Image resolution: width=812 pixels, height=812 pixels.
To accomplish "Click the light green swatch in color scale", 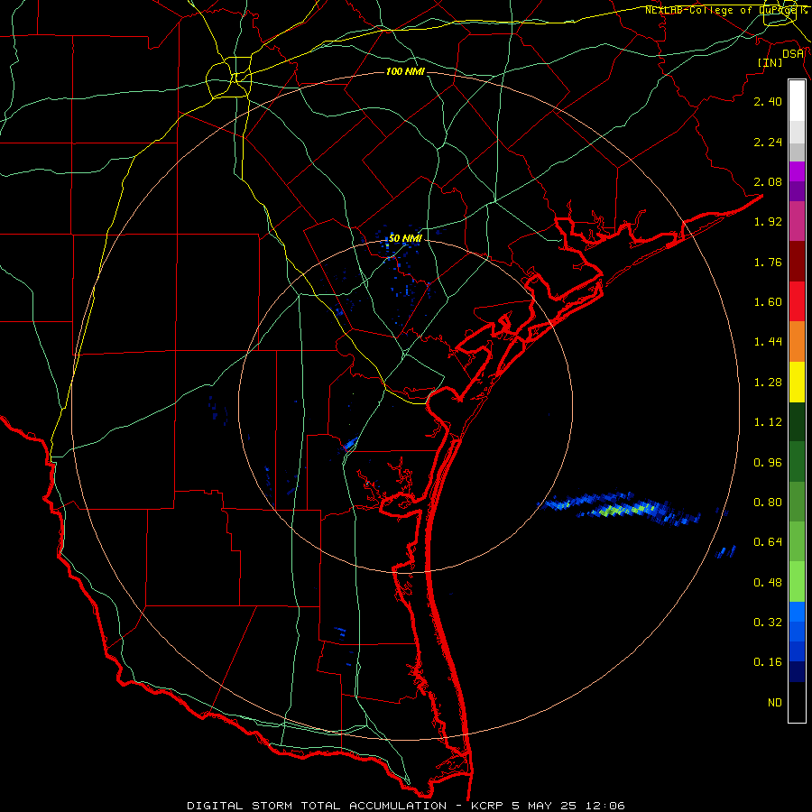I will coord(797,582).
